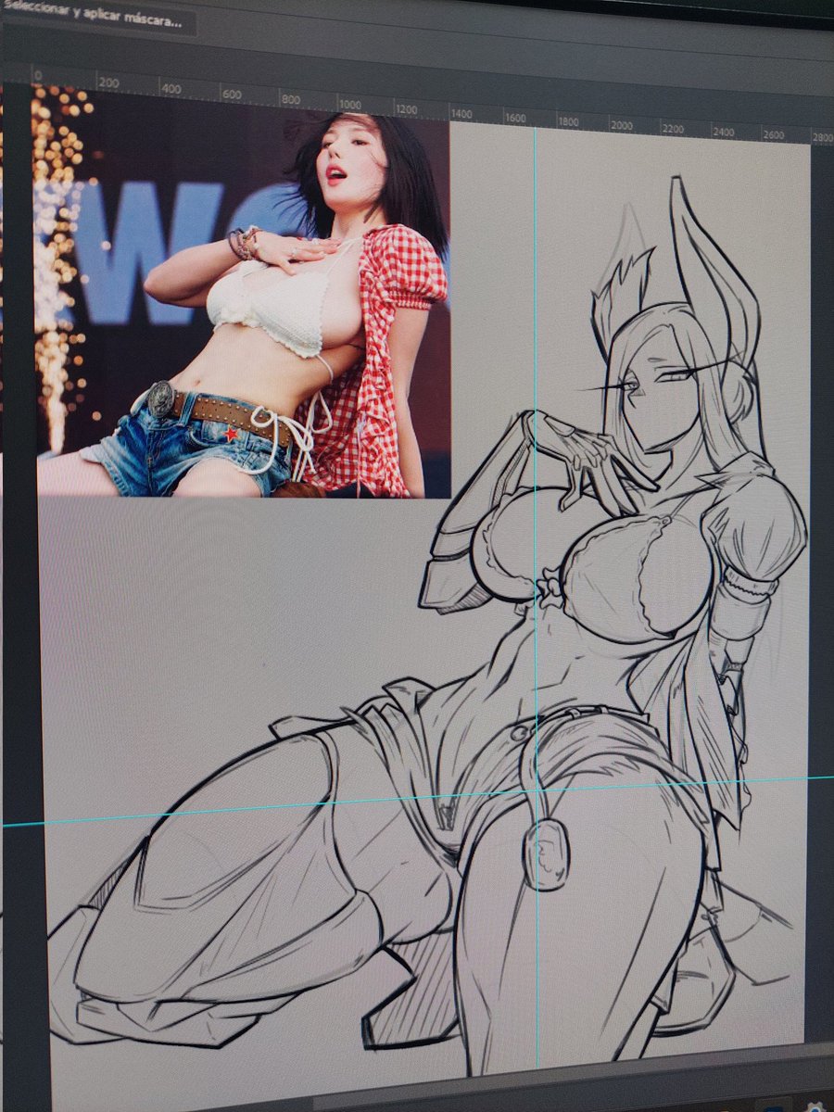Viewport: 834px width, 1112px height.
Task: Click the "1000" mark on the horizontal ruler
Action: (x=348, y=104)
